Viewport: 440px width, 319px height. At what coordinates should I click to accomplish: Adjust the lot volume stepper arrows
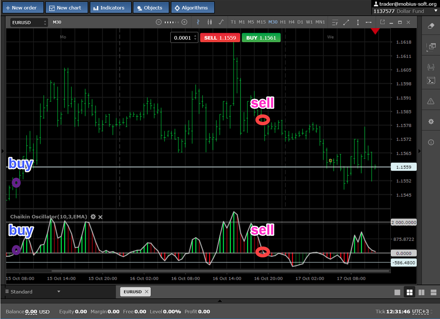pyautogui.click(x=195, y=38)
